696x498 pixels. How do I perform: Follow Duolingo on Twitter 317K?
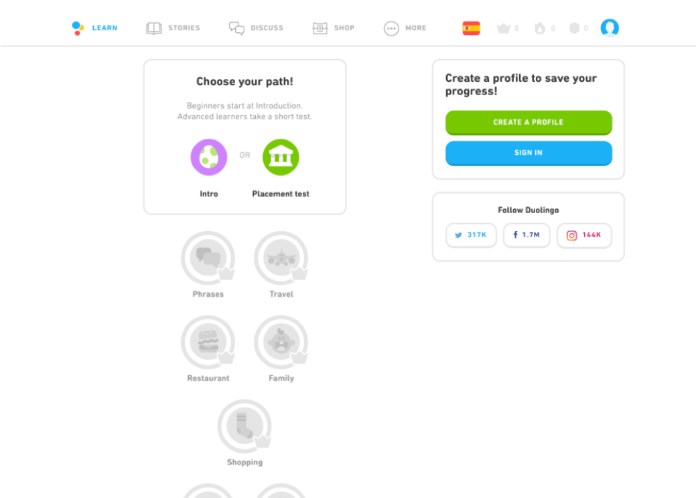point(471,235)
